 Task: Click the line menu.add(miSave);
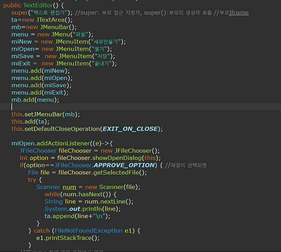[x=41, y=85]
